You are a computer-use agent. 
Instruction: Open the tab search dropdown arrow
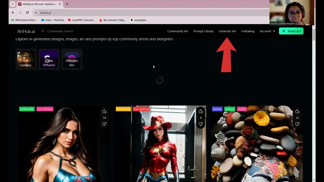[x=13, y=4]
